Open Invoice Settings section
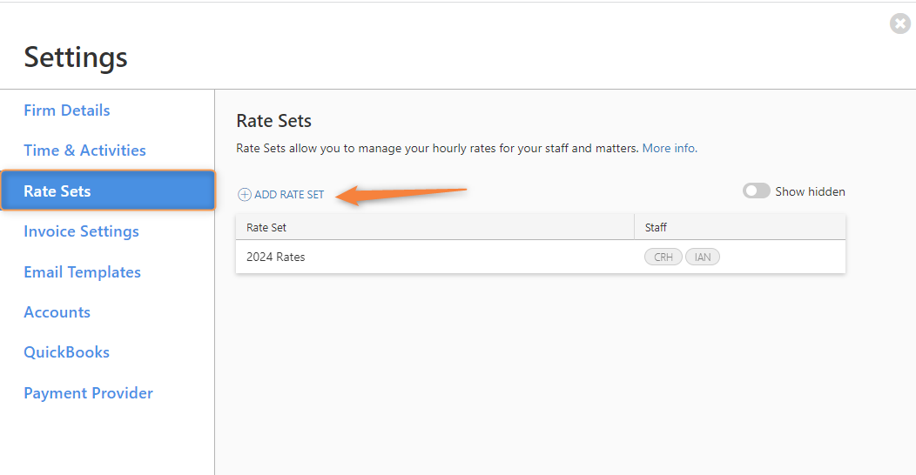Image resolution: width=916 pixels, height=475 pixels. click(81, 231)
